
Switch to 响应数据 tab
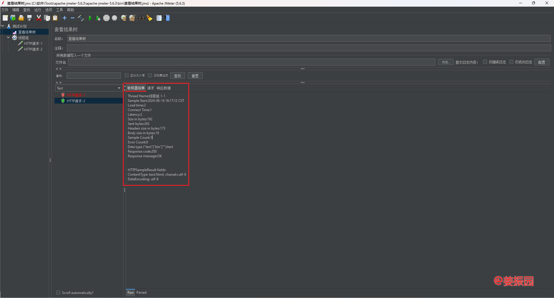tap(164, 88)
